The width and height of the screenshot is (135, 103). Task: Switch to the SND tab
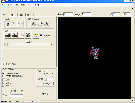[22, 15]
